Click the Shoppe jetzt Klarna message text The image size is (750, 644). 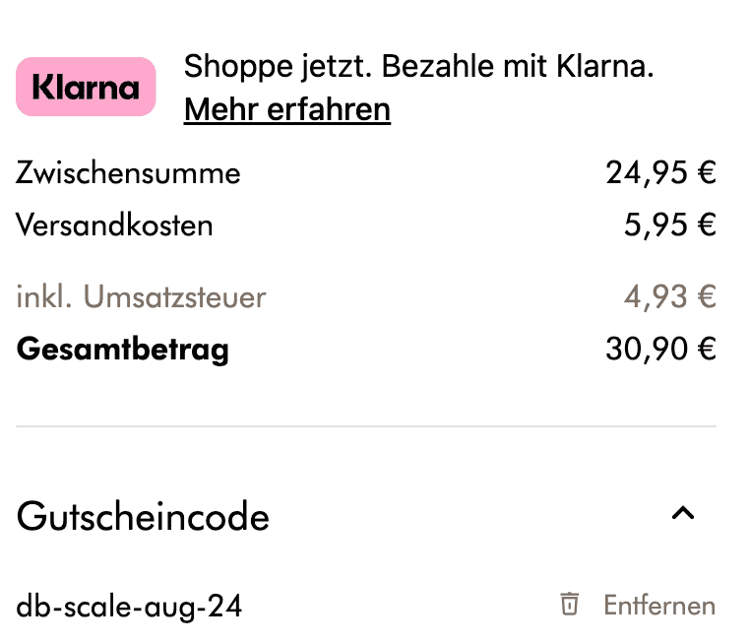[418, 66]
